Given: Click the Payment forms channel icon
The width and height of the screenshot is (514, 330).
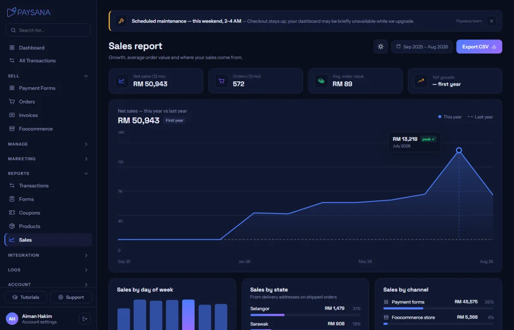Looking at the screenshot, I should click(386, 302).
